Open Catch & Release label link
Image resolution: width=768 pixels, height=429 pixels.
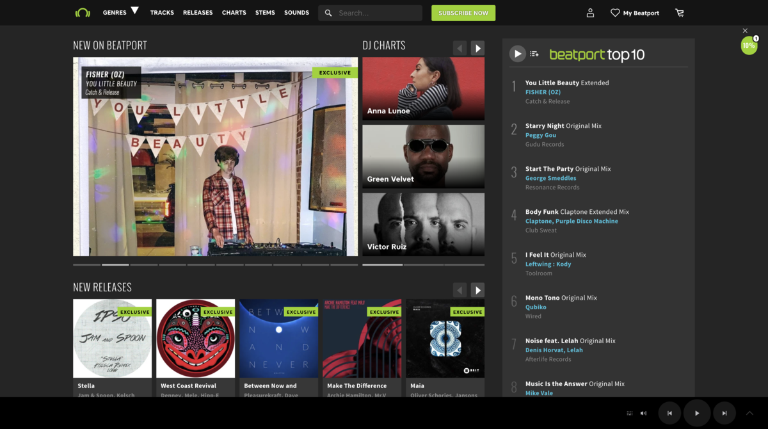point(547,101)
